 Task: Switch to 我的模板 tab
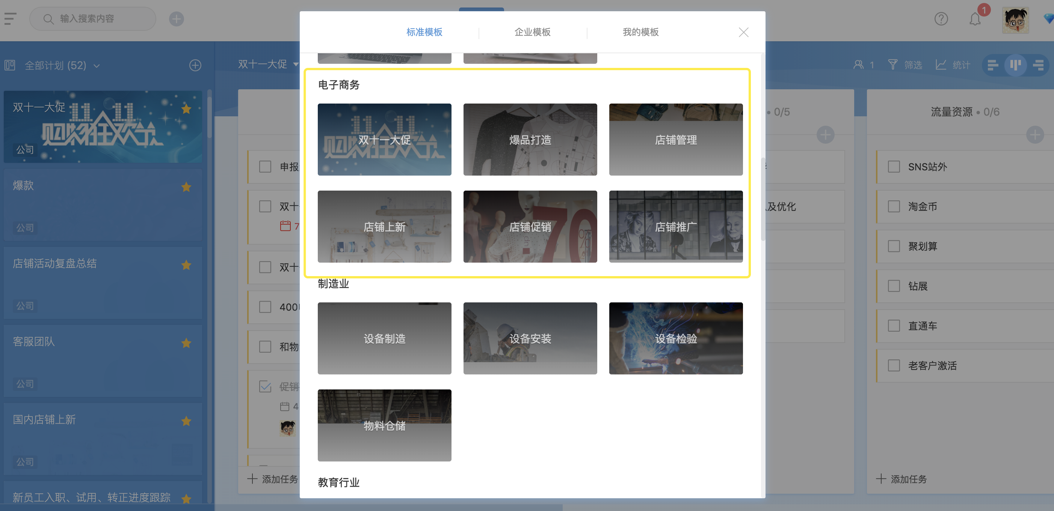click(640, 32)
